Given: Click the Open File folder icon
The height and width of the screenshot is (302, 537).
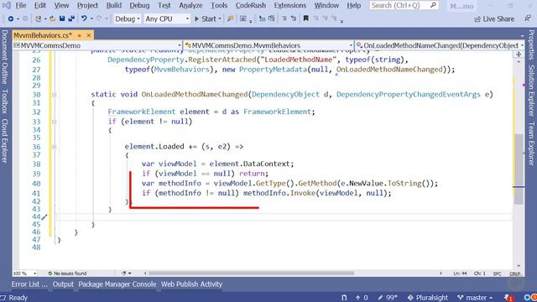Looking at the screenshot, I should point(52,18).
